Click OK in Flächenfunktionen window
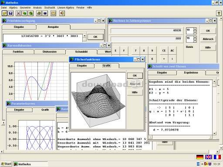The image size is (223, 167). pos(135,76)
